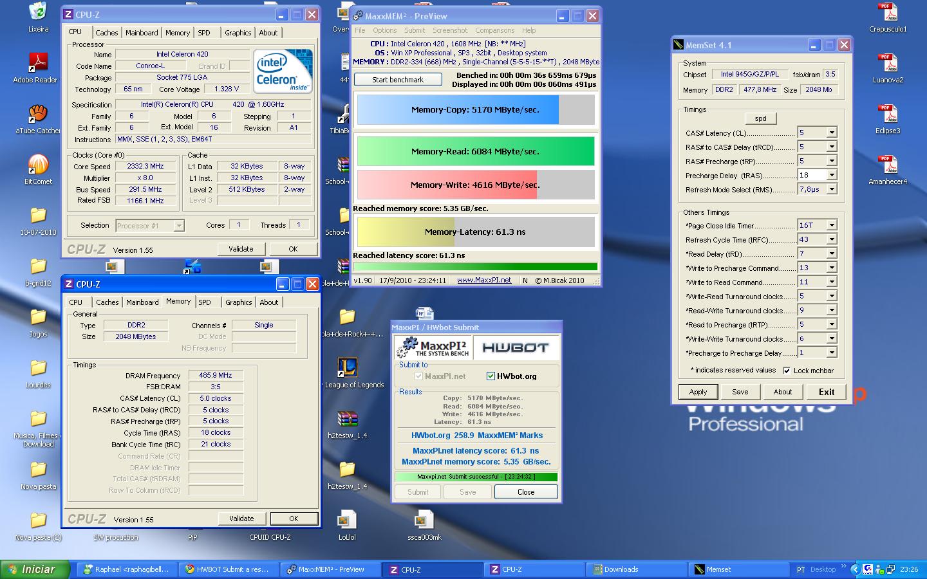Open the Iniciar start menu
The height and width of the screenshot is (579, 927).
coord(37,569)
